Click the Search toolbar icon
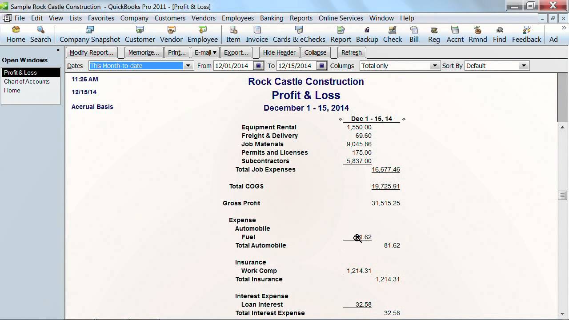 tap(40, 34)
